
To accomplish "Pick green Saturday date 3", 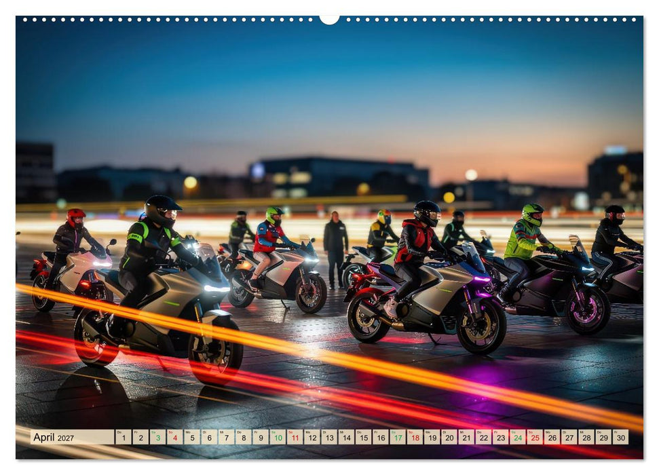I will tap(158, 437).
